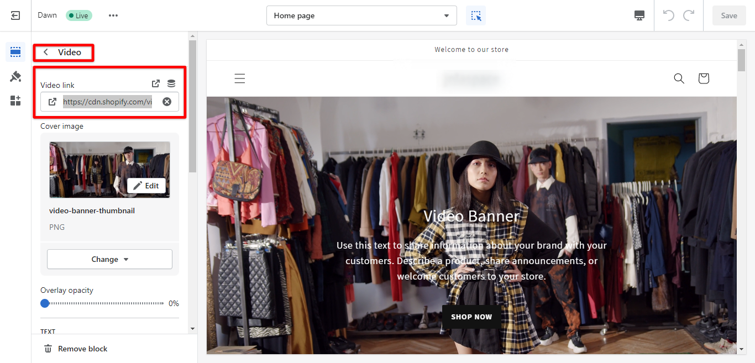The height and width of the screenshot is (363, 755).
Task: Click the Video link URL field
Action: pos(107,102)
